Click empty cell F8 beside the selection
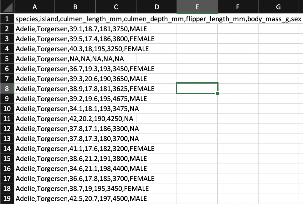The image size is (303, 204). (x=238, y=89)
